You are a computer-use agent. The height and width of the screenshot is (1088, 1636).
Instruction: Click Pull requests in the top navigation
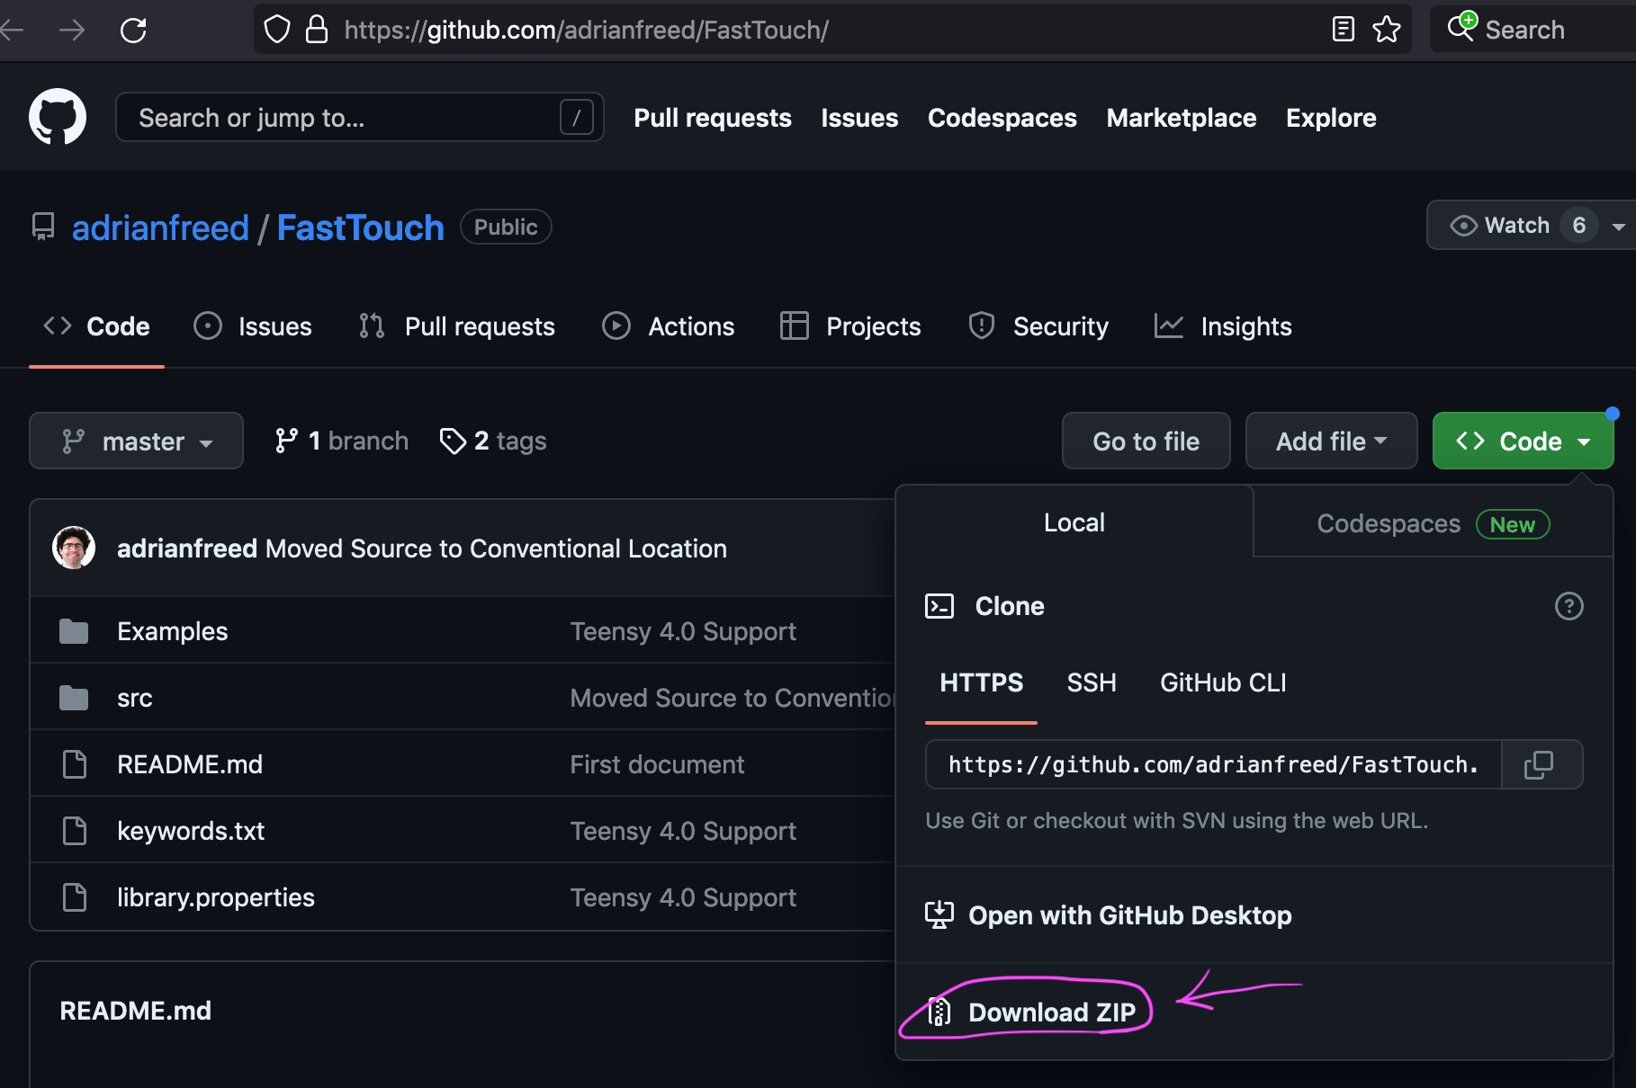712,118
